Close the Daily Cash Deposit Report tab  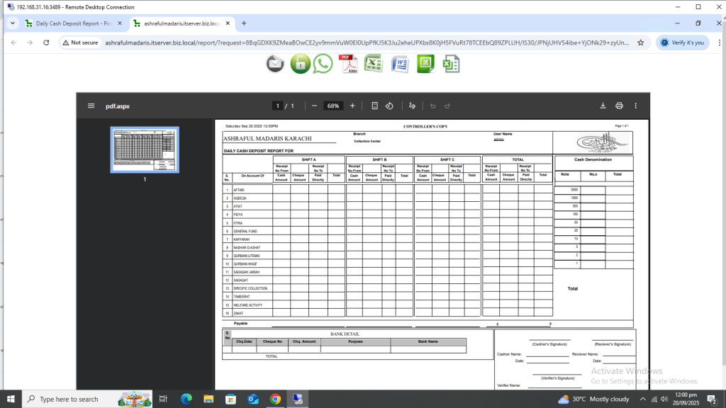tap(120, 23)
